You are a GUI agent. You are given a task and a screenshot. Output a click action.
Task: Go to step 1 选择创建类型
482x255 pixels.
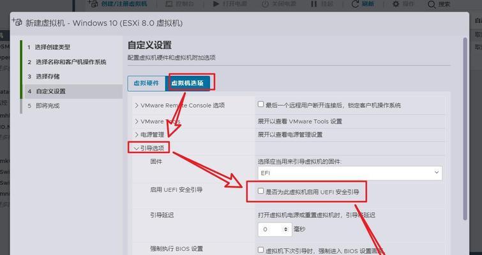pos(49,47)
